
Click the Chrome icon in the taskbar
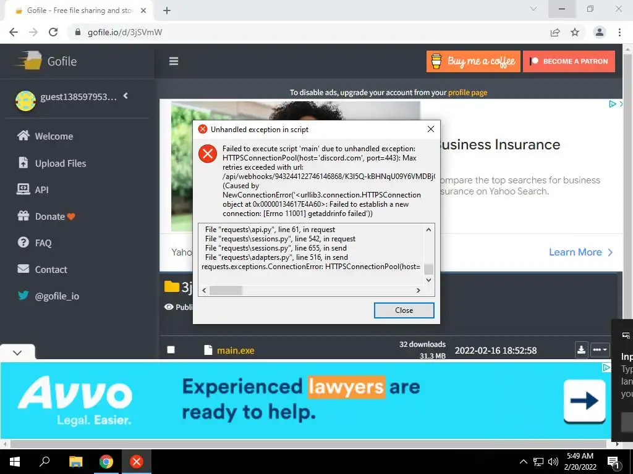point(106,462)
